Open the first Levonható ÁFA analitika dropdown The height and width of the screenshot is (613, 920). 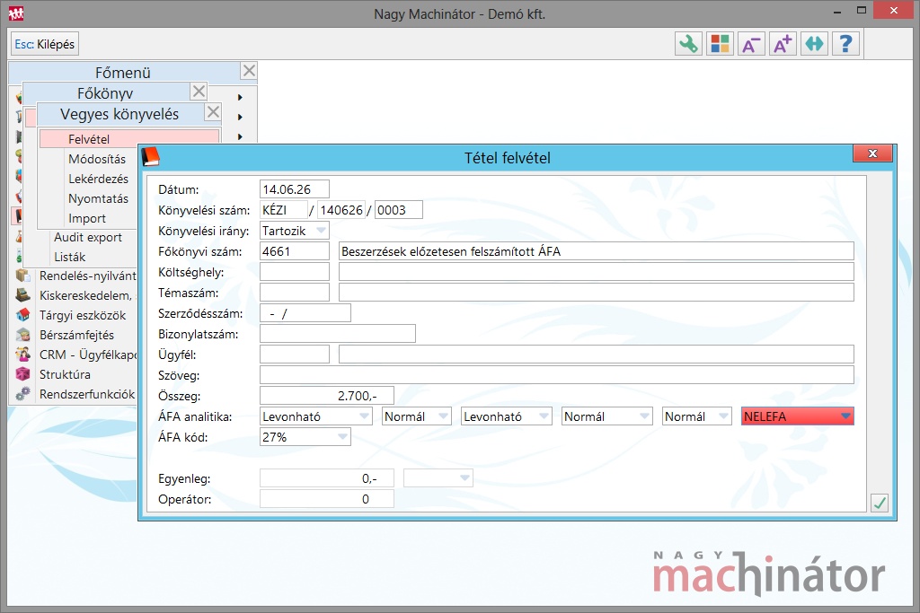365,416
